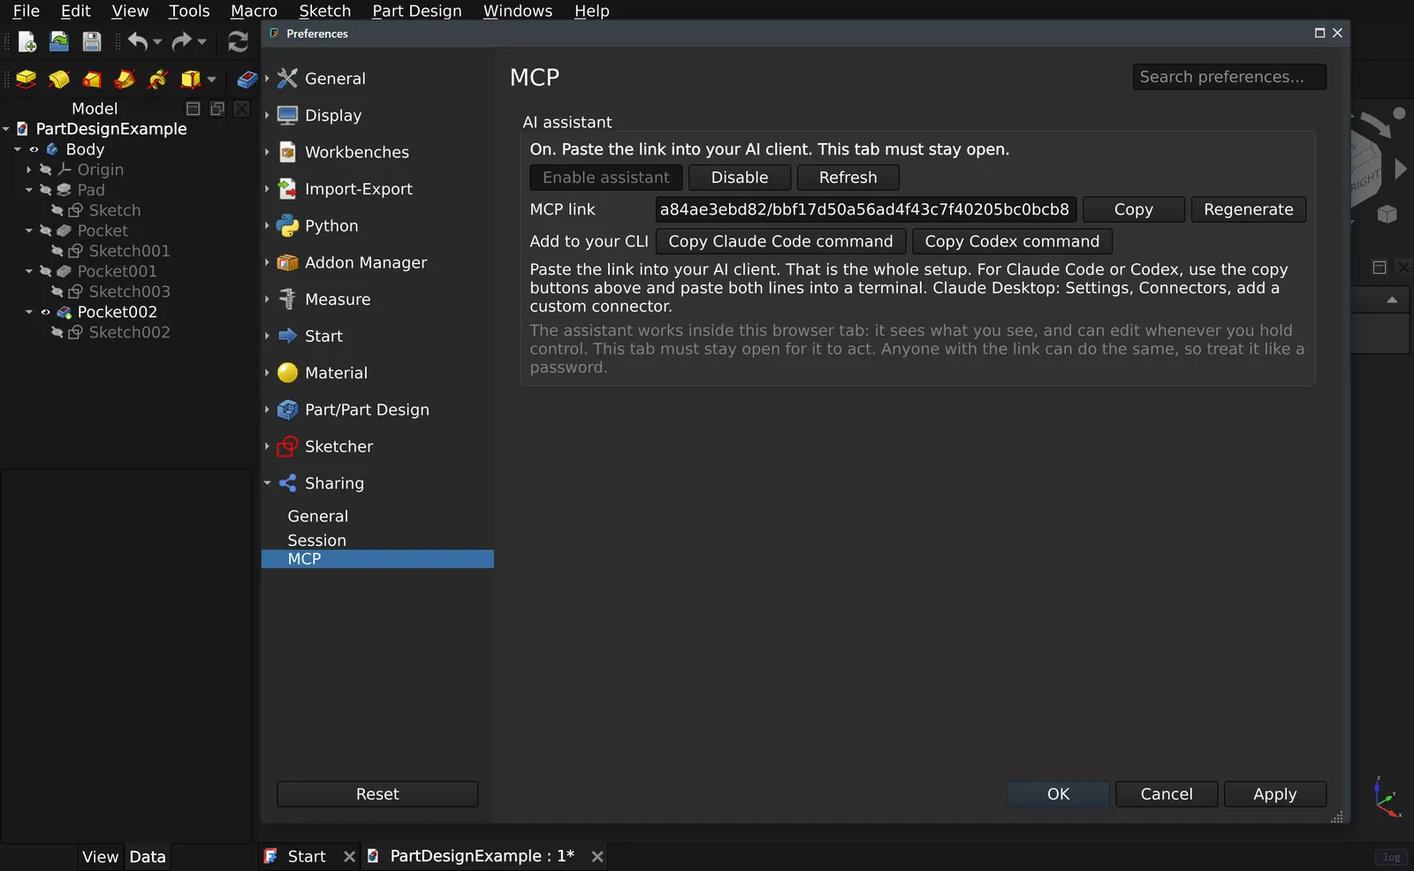Screen dimensions: 1414x871
Task: Switch to the Start document tab
Action: coord(307,856)
